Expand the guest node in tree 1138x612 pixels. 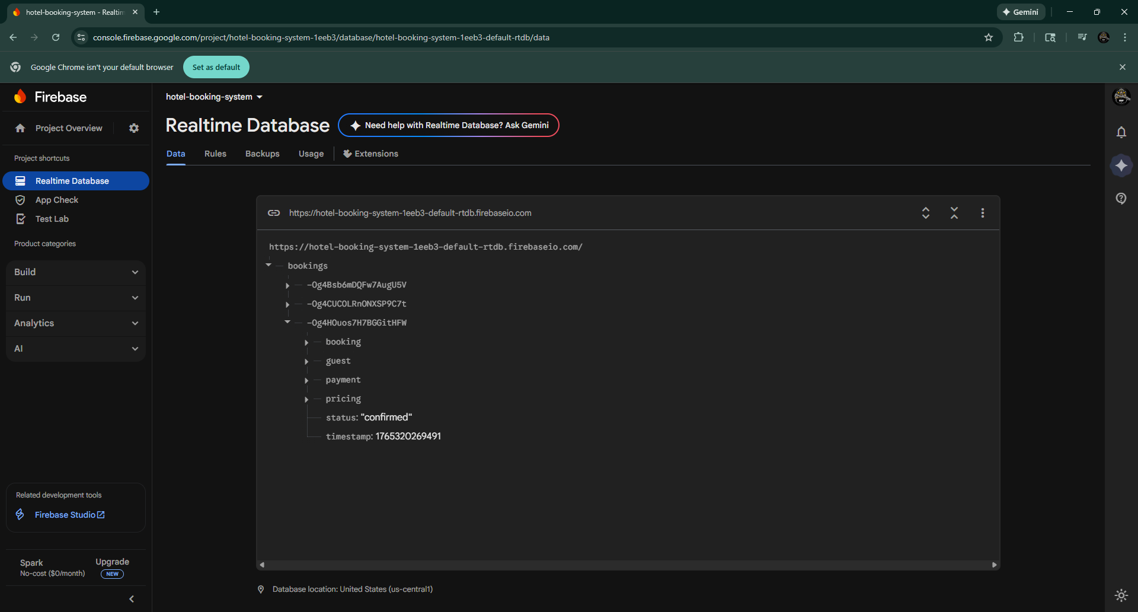click(306, 361)
